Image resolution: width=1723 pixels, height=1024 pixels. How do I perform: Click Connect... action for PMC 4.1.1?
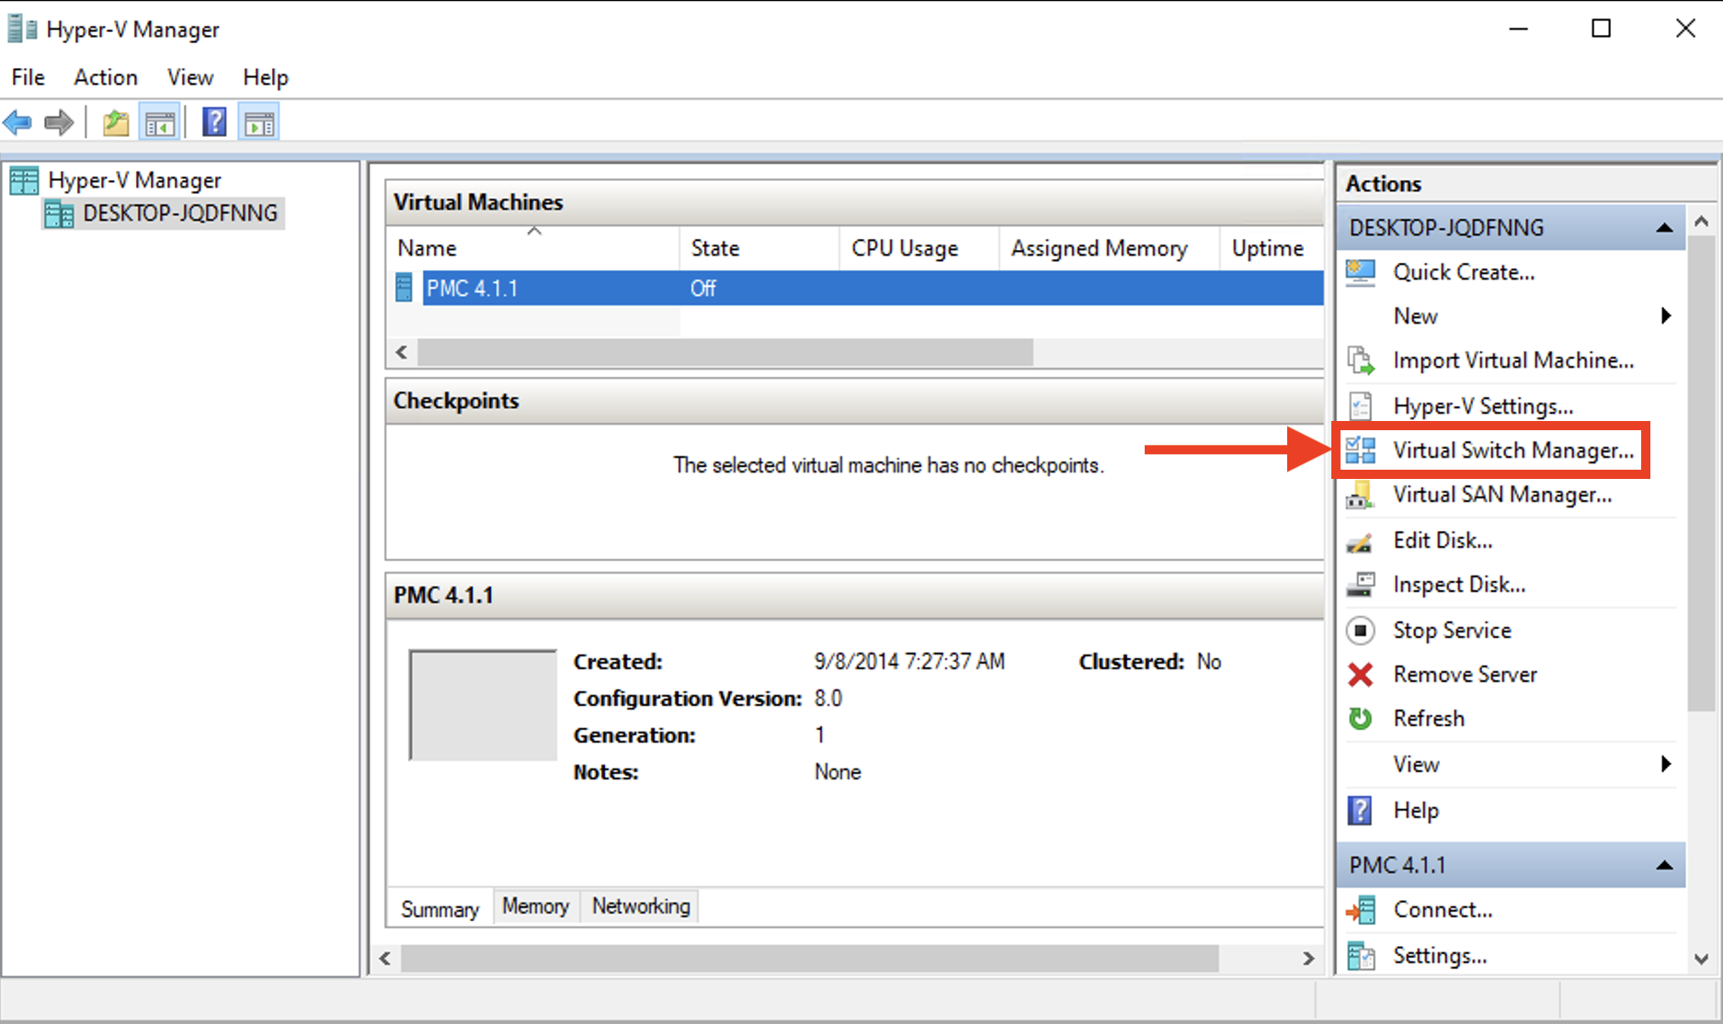point(1443,910)
